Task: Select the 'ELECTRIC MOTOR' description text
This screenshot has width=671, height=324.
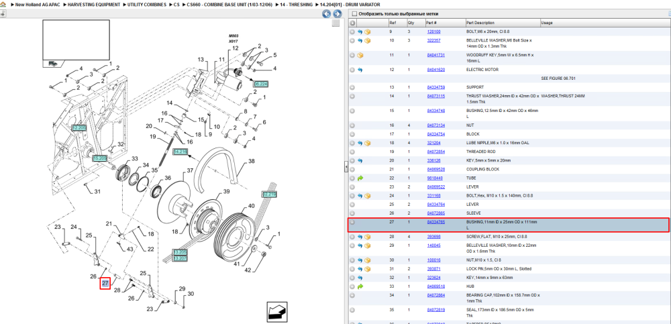Action: [x=482, y=70]
